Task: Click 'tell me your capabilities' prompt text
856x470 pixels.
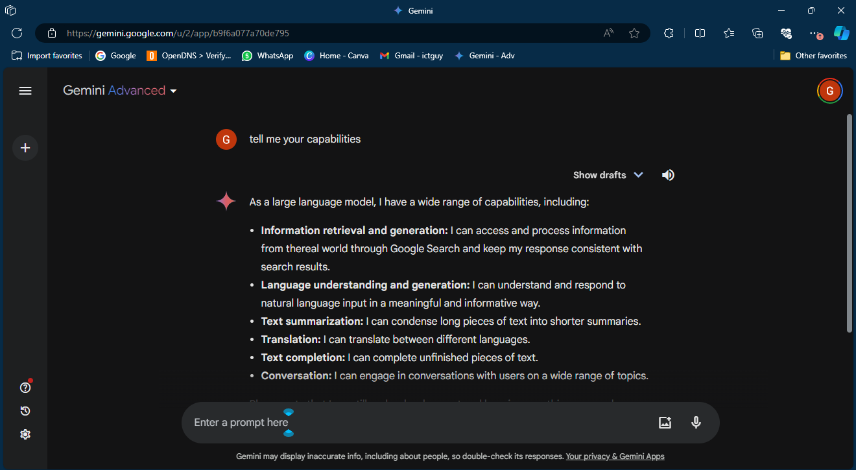Action: (x=305, y=139)
